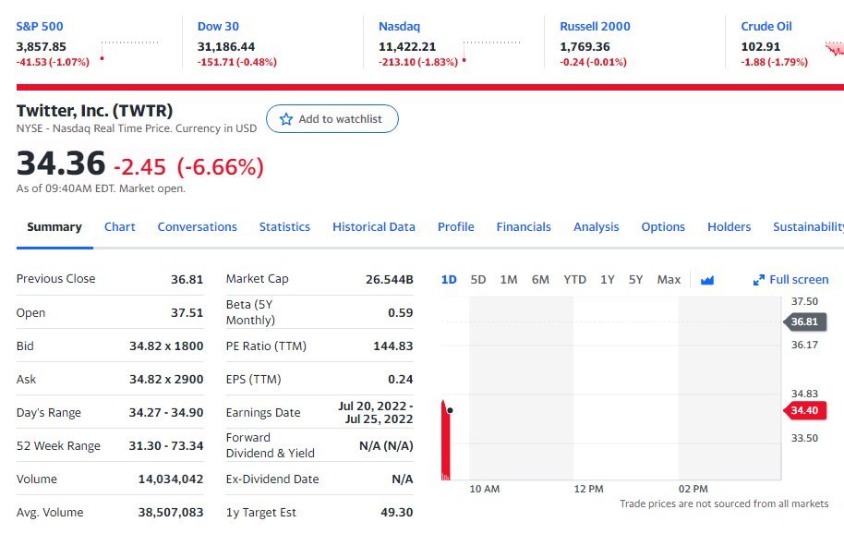844x546 pixels.
Task: Click the Avg. Volume value 38,507,083
Action: click(171, 513)
